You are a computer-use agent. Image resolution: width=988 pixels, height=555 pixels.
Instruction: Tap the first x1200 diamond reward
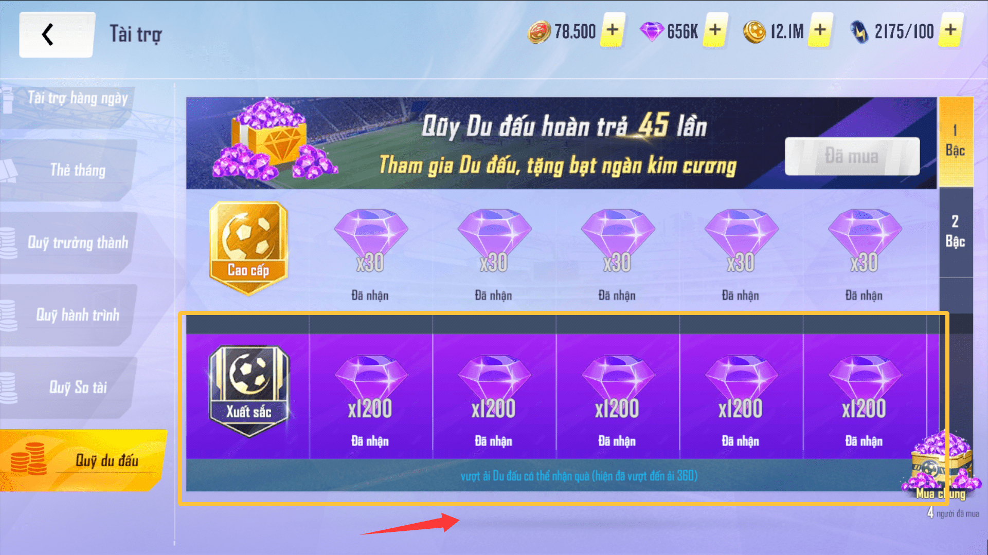[370, 397]
